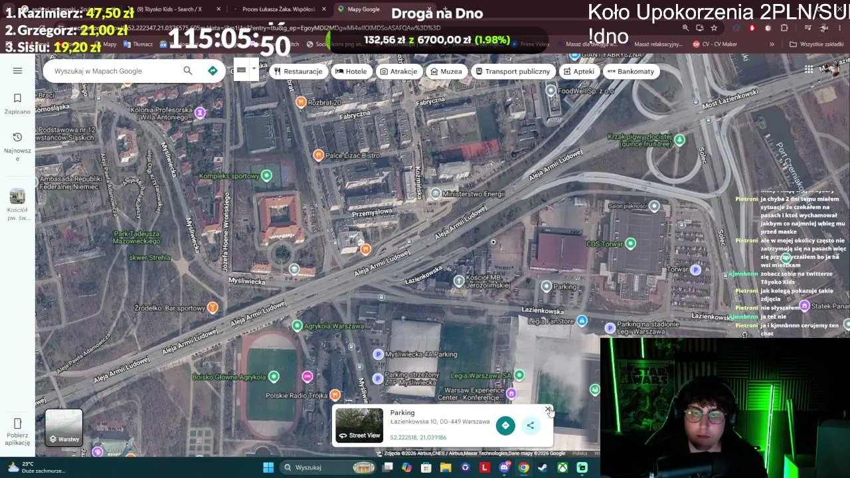Select the Kościół MB Jerozolimskiej marker
The height and width of the screenshot is (478, 850).
[459, 281]
